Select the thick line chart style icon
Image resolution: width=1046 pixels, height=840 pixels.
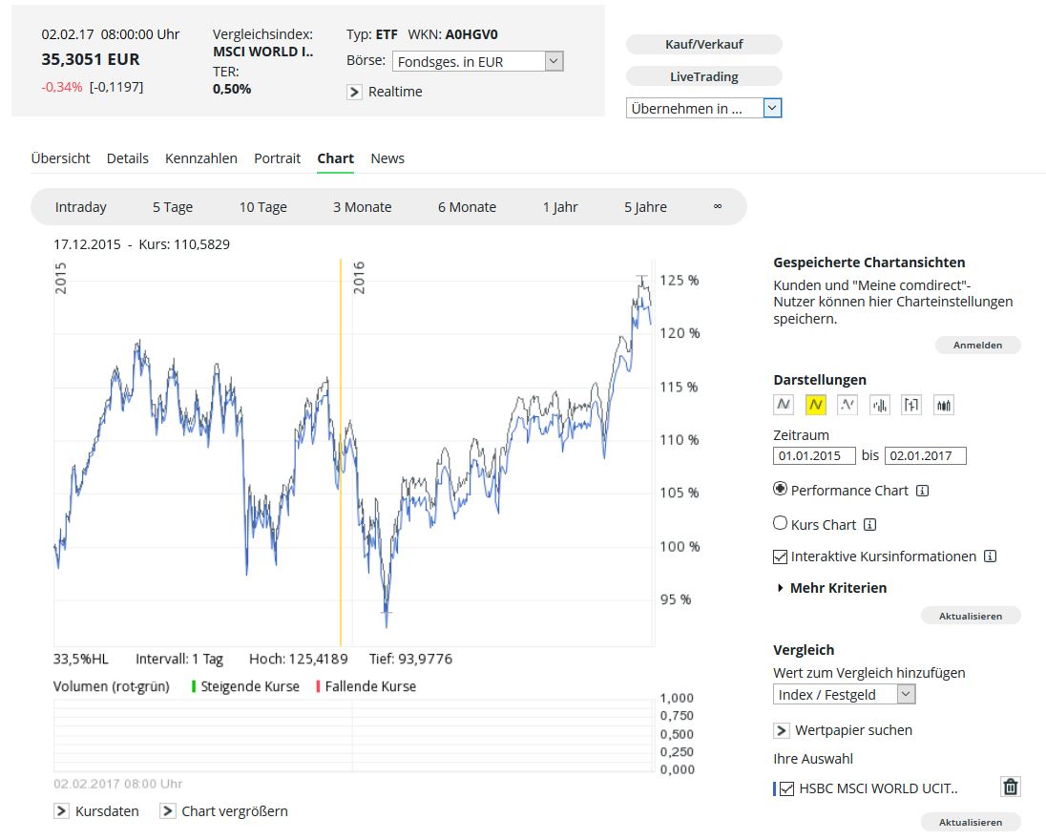click(x=784, y=405)
